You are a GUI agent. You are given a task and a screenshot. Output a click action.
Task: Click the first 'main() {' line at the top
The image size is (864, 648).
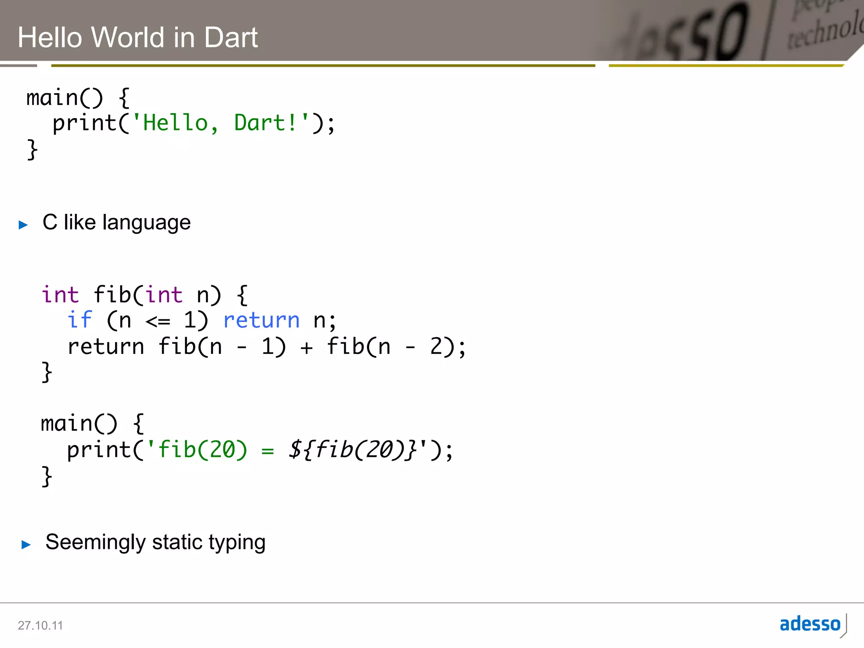point(78,97)
